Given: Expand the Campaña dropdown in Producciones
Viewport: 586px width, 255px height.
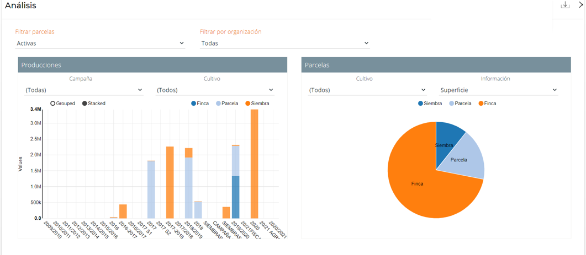Looking at the screenshot, I should pyautogui.click(x=83, y=90).
